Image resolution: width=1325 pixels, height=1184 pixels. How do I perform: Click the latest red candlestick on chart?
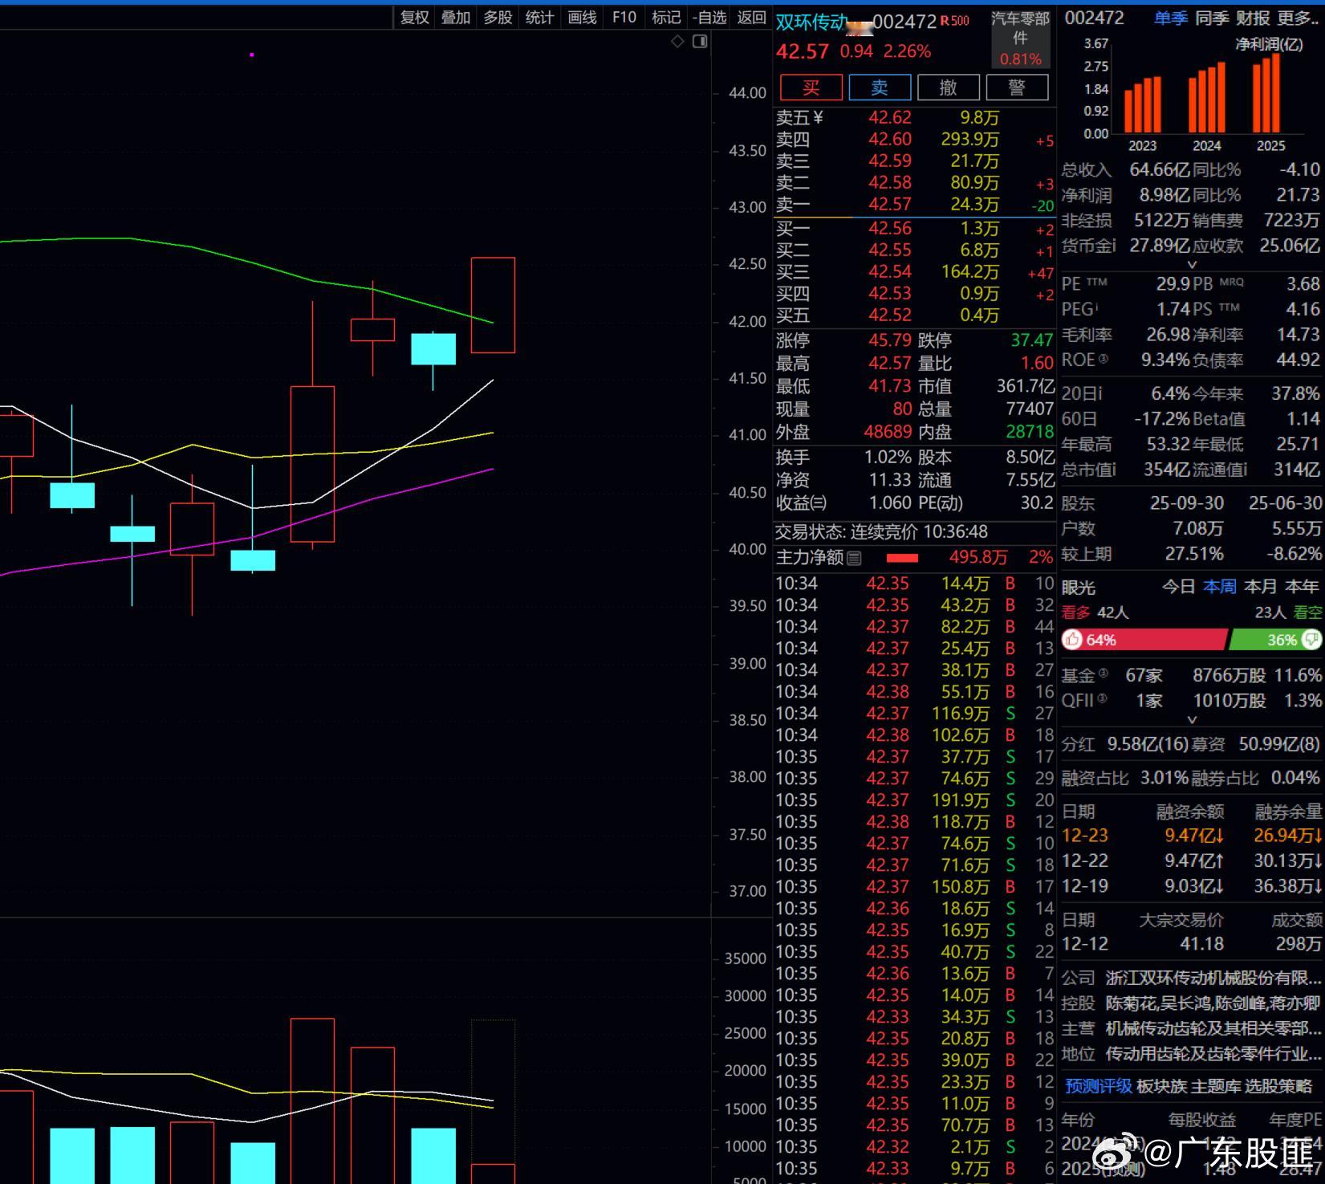(x=493, y=305)
